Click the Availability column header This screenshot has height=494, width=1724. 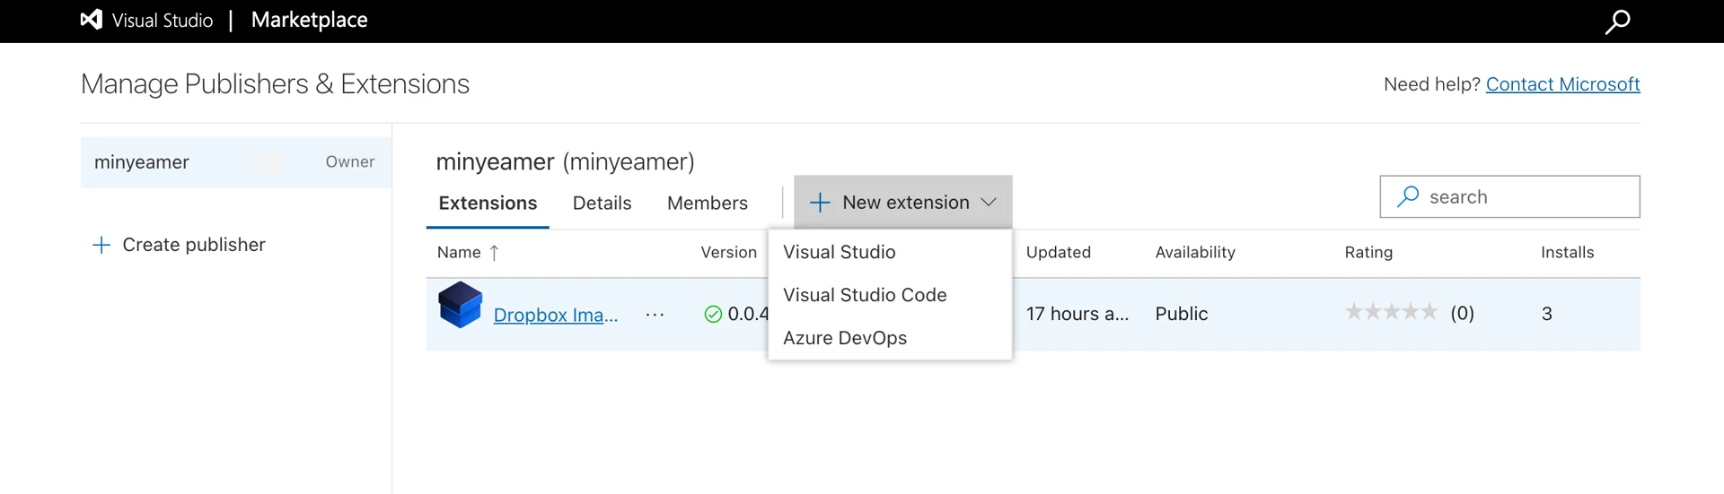pyautogui.click(x=1195, y=253)
